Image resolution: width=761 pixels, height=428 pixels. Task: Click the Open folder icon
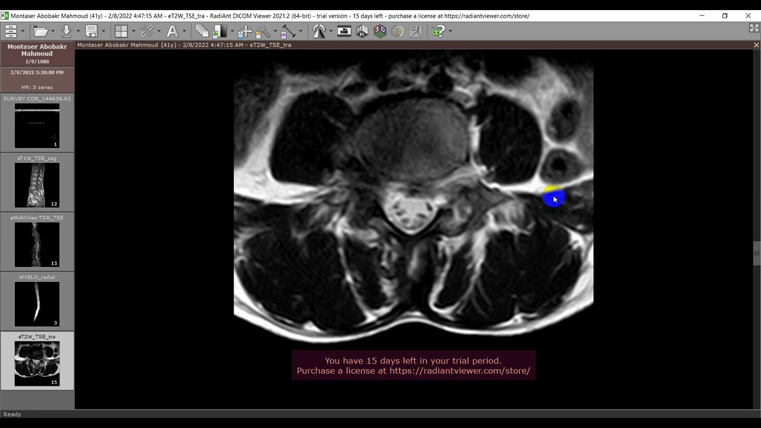pos(40,31)
